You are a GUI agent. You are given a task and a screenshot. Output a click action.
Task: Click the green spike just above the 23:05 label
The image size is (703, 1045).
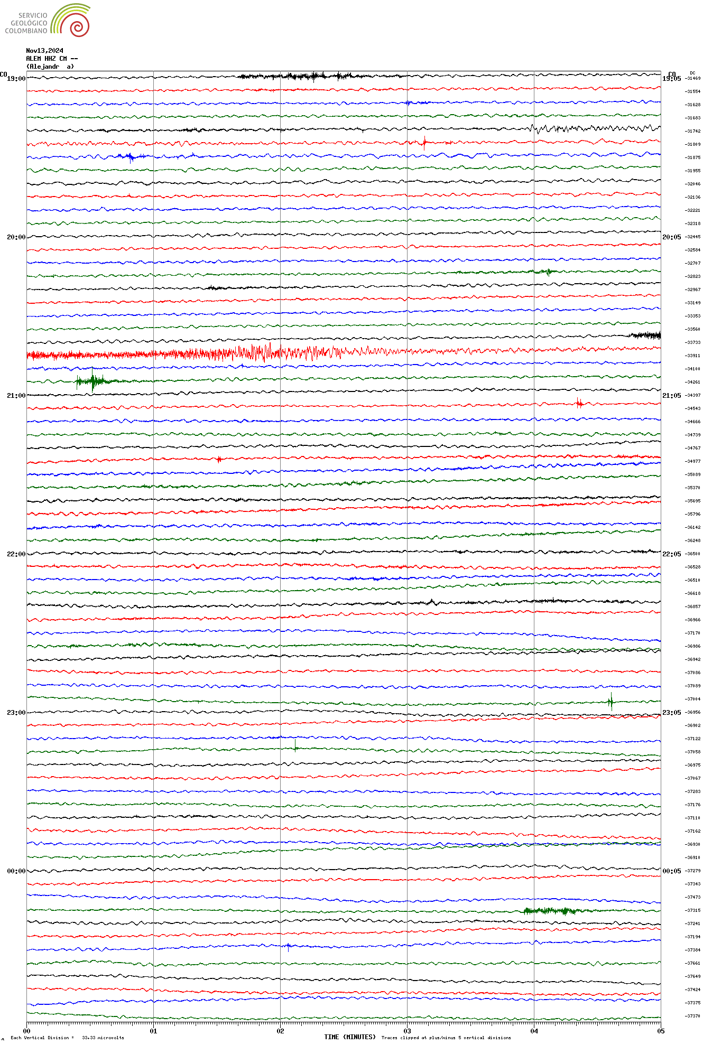611,702
